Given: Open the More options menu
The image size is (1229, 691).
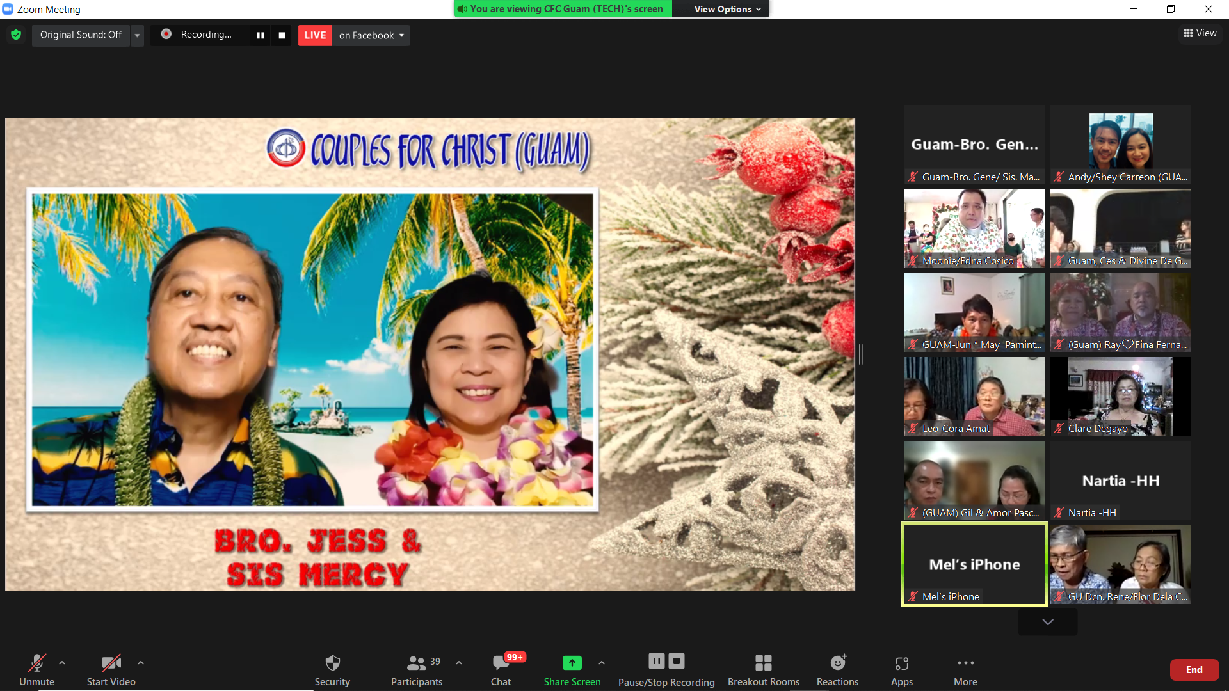Looking at the screenshot, I should coord(965,669).
